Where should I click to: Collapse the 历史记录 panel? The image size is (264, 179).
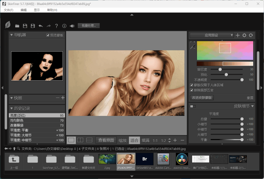tap(12, 108)
